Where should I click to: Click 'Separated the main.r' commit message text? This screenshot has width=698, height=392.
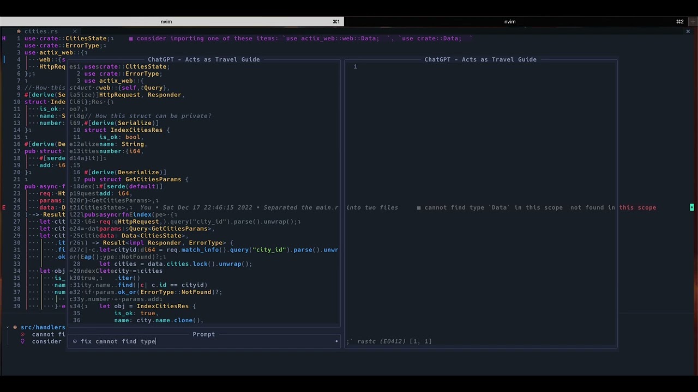tap(300, 207)
